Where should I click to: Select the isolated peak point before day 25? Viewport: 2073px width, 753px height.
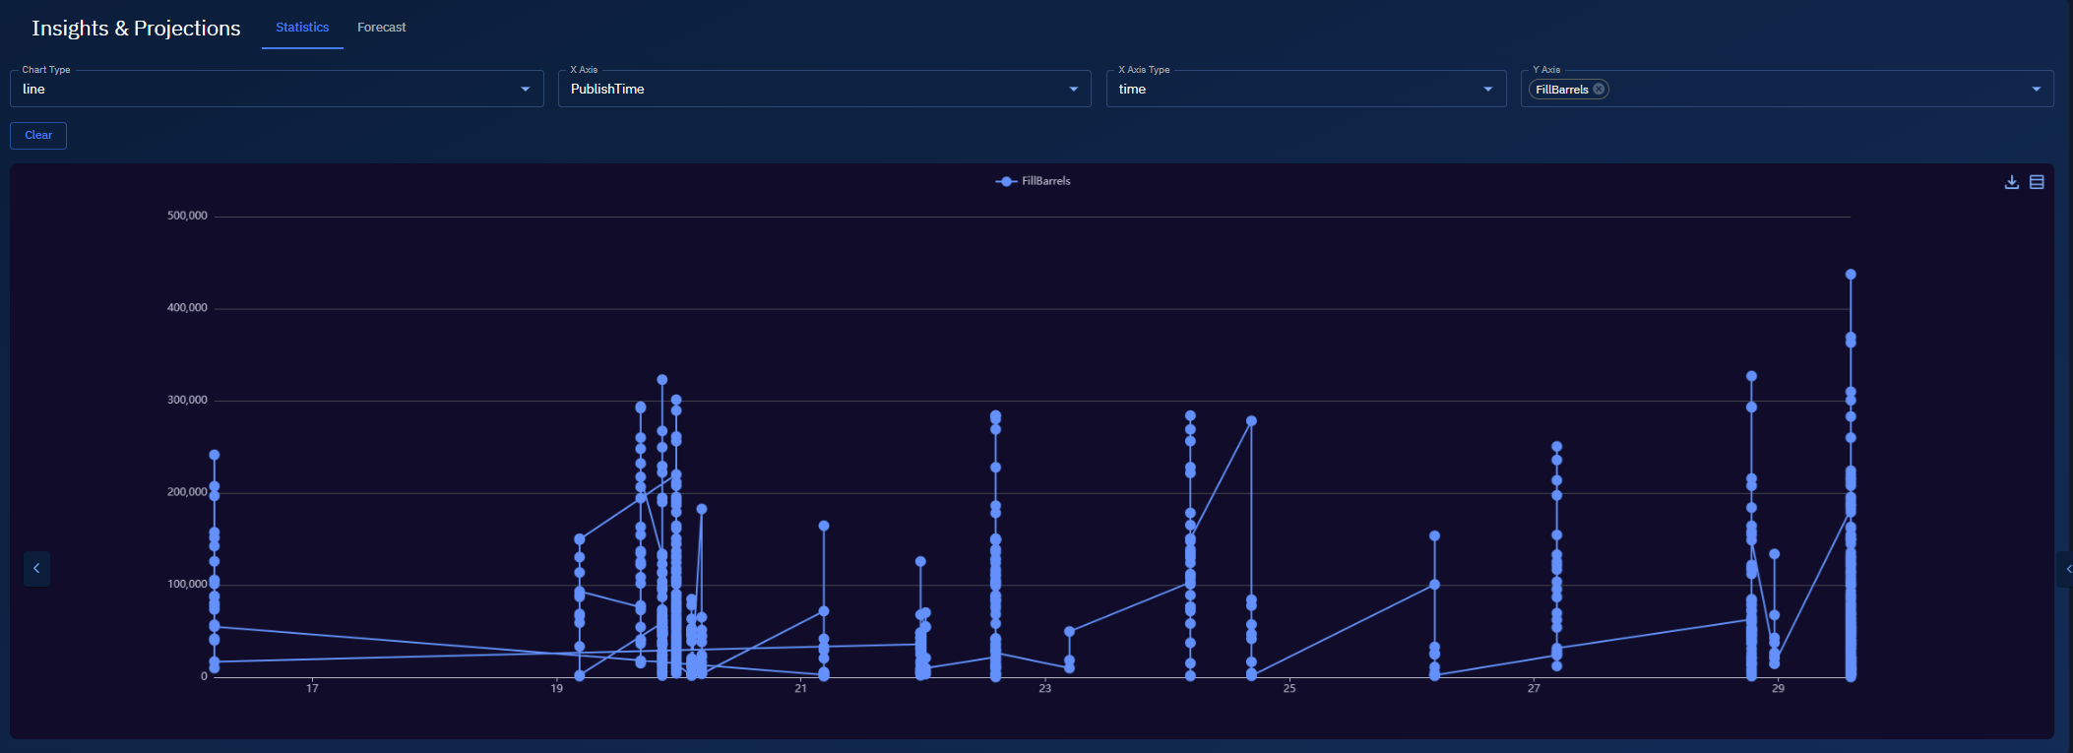point(1251,421)
